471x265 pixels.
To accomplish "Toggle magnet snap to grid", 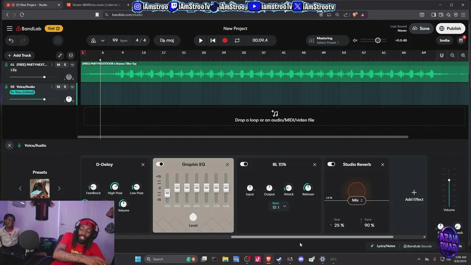I will click(x=442, y=55).
